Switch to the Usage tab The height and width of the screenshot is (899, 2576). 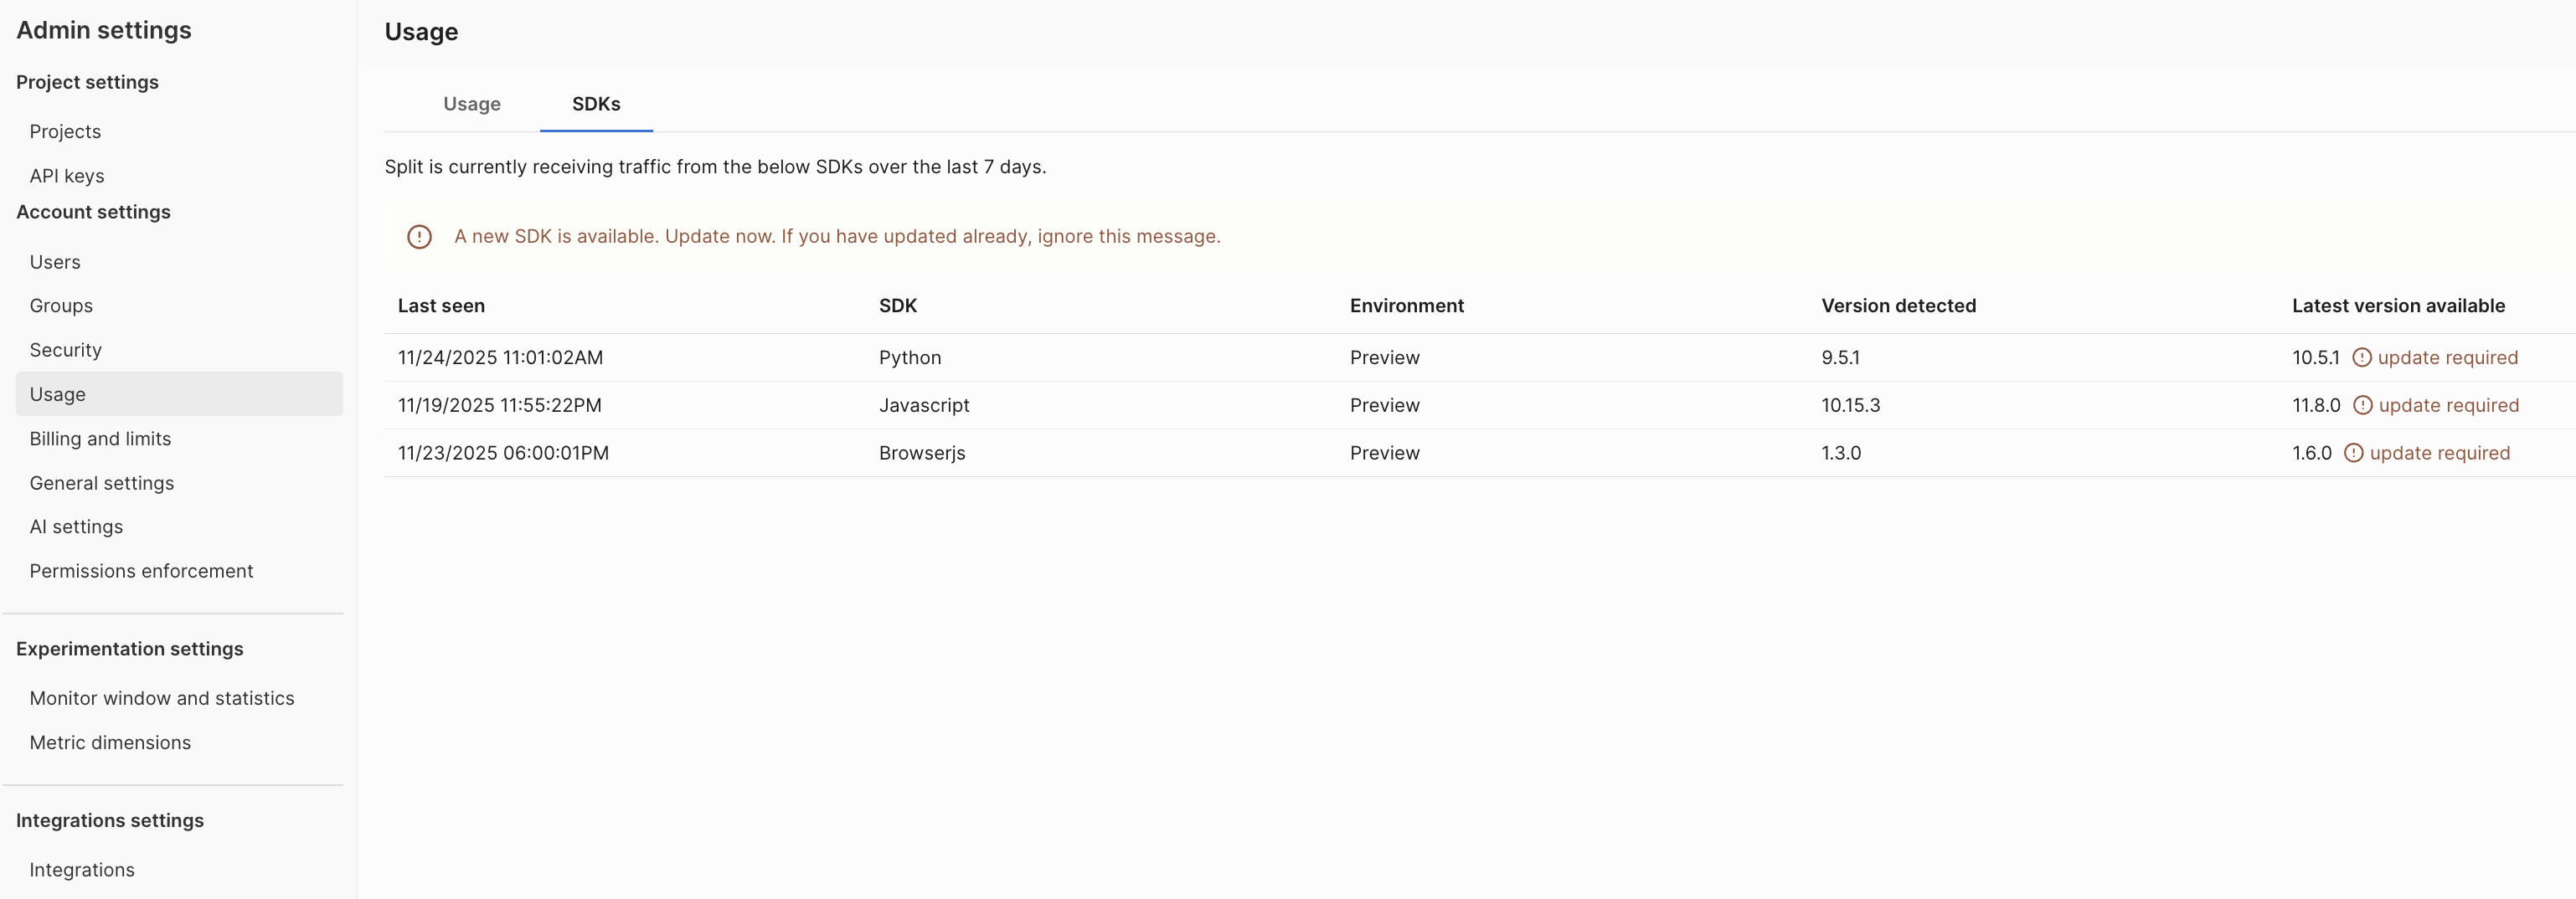click(471, 104)
